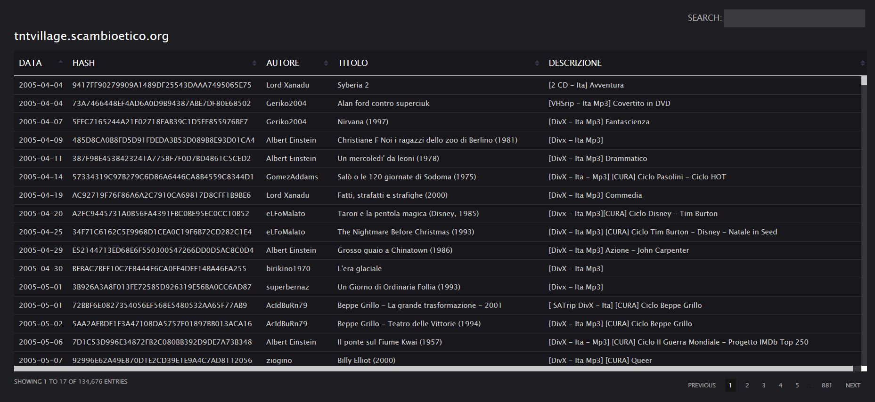Image resolution: width=875 pixels, height=402 pixels.
Task: Select the row for L'era glaciale
Action: point(360,269)
